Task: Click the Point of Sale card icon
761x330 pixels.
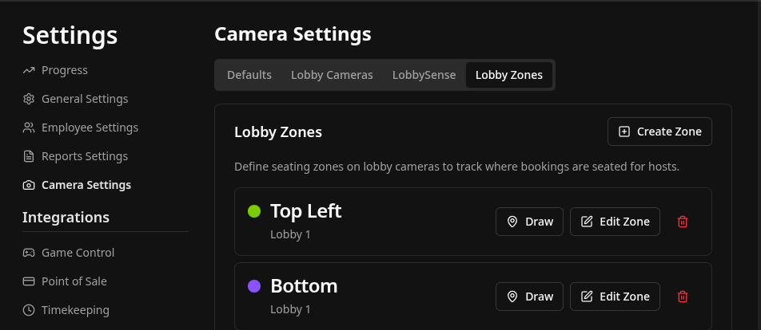Action: (x=29, y=281)
